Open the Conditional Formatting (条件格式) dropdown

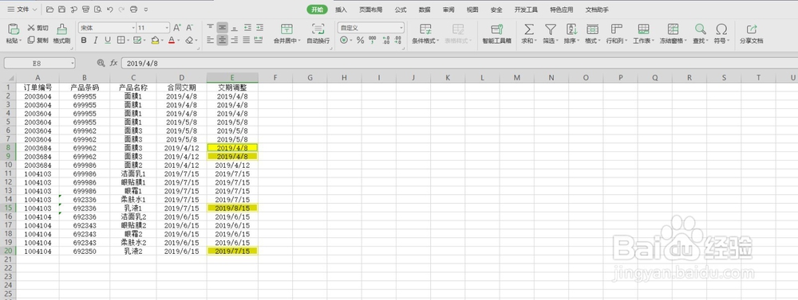438,41
